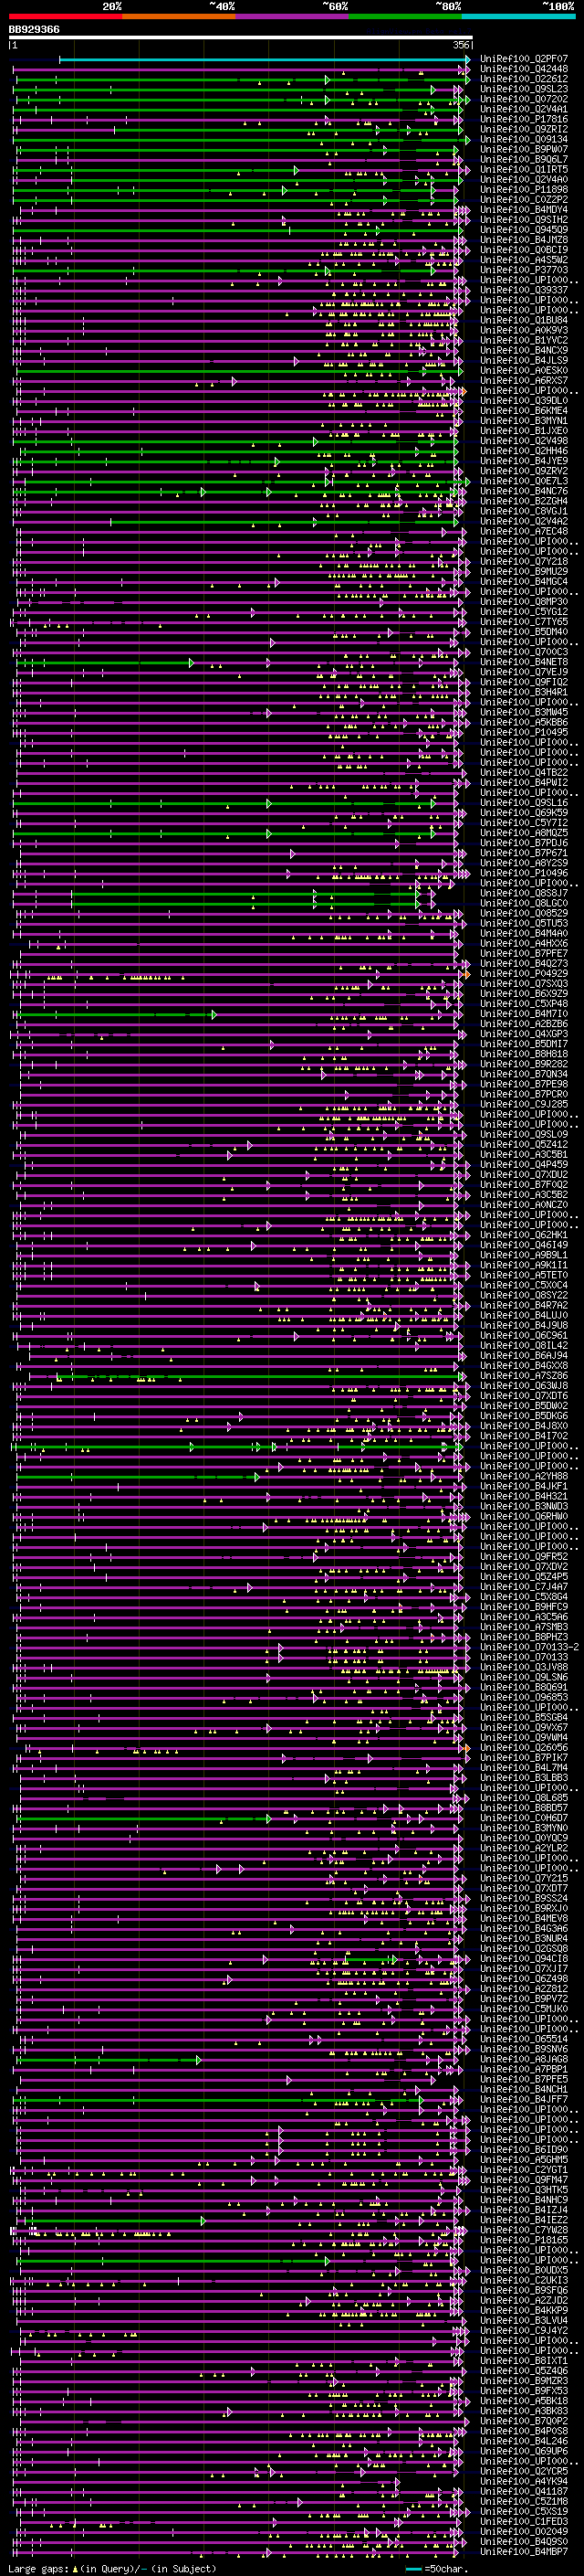Viewport: 584px width, 2576px height.
Task: Select hit label UniRef100_P10496
Action: [x=524, y=872]
